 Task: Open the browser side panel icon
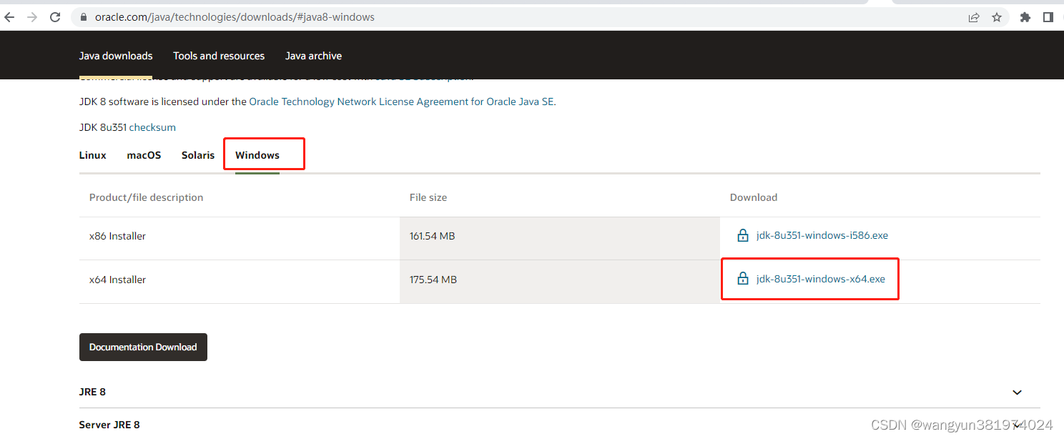(x=1048, y=17)
